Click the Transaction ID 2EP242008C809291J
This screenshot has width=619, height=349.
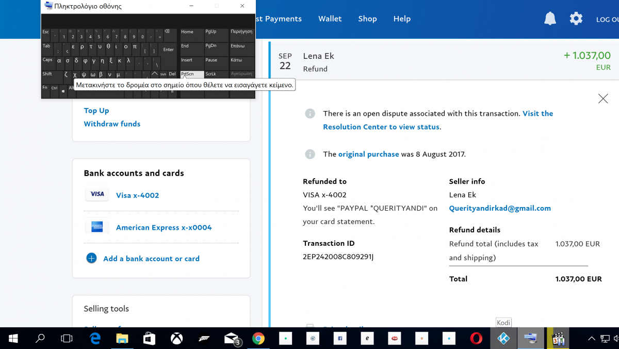coord(338,257)
